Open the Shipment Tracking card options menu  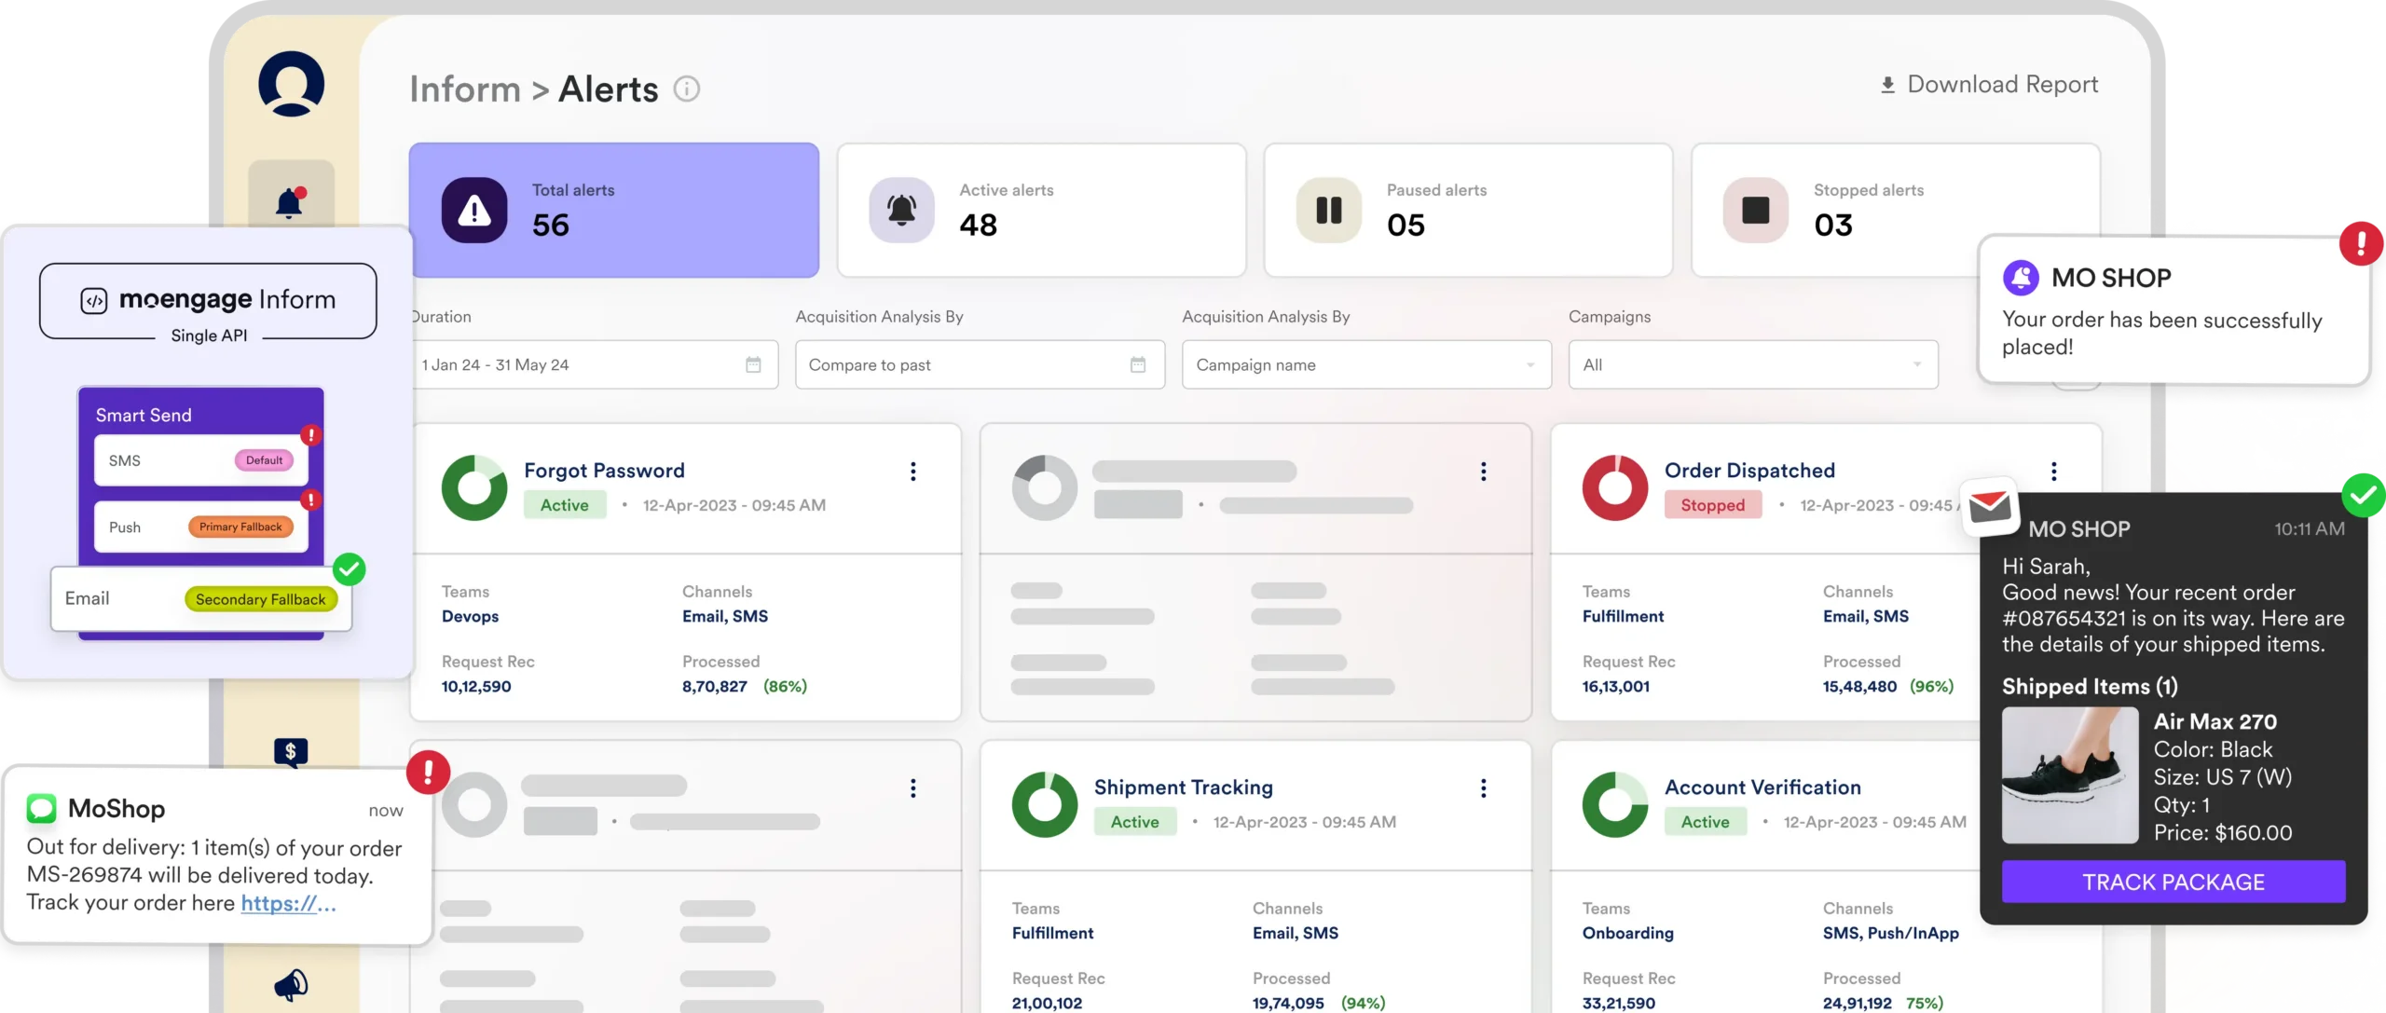(1484, 788)
